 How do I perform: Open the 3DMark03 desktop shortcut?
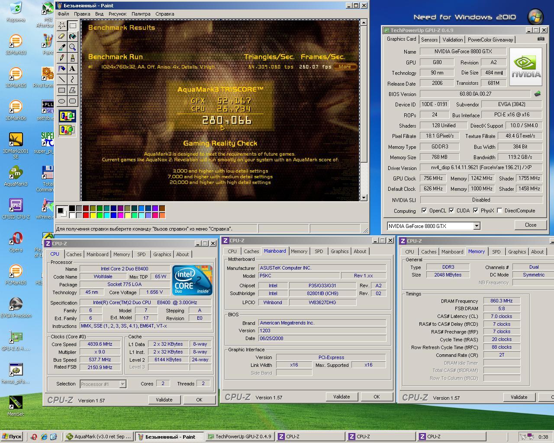click(x=16, y=45)
